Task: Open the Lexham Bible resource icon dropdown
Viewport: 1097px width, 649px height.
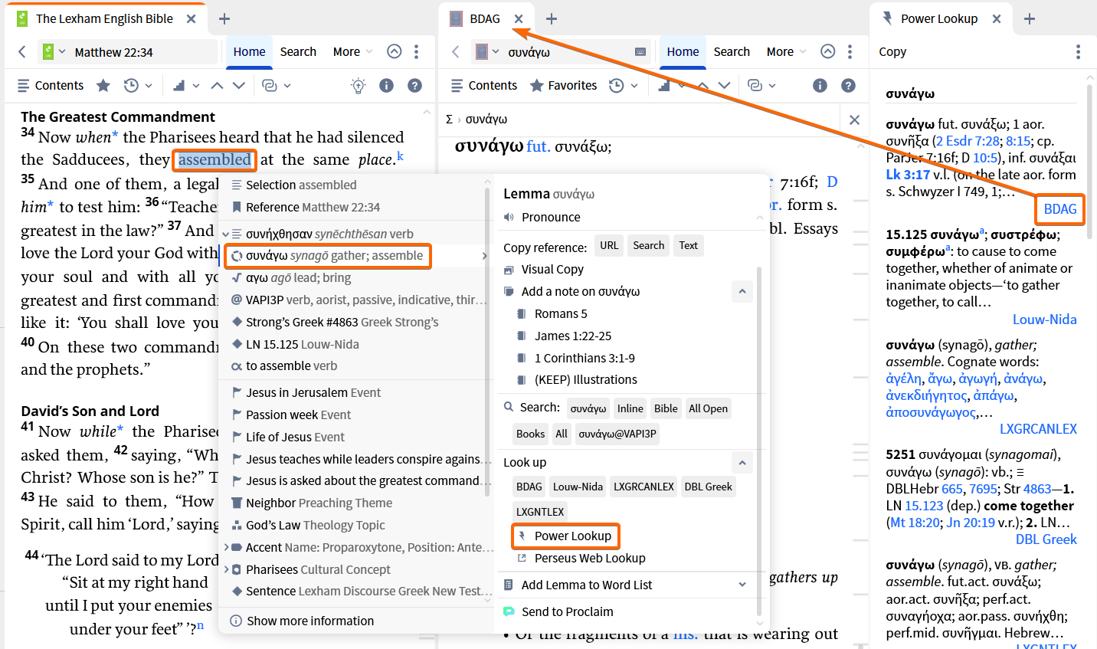Action: coord(54,51)
